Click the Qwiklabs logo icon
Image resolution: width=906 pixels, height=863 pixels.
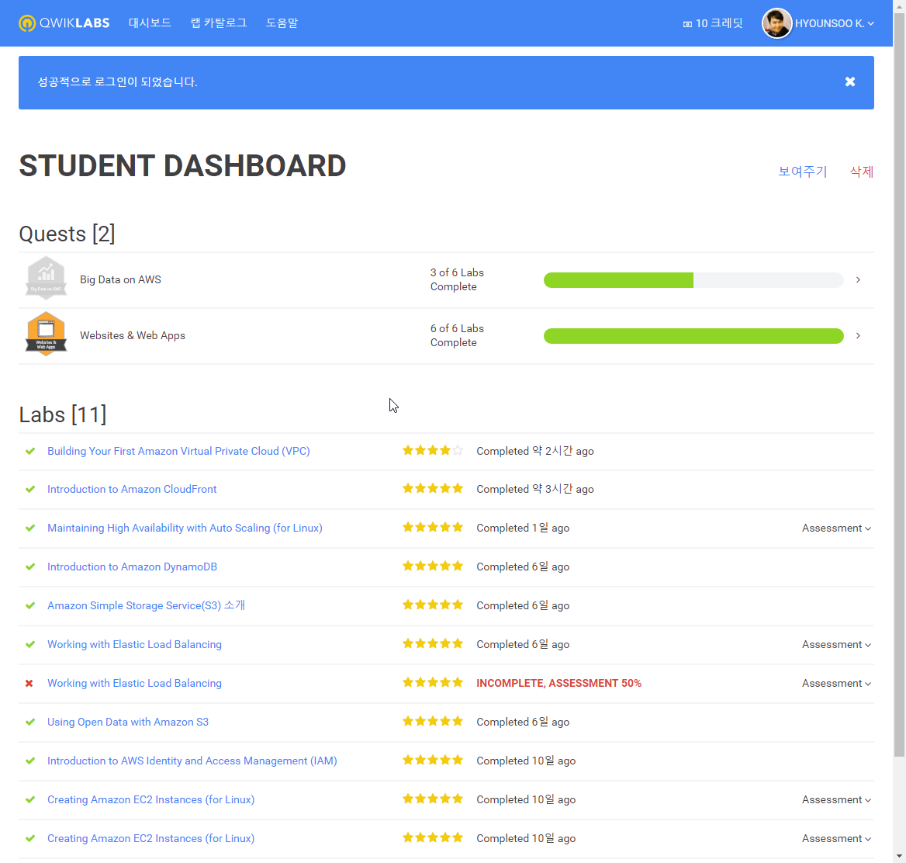[27, 23]
